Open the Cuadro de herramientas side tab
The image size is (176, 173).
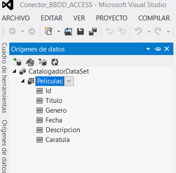tap(4, 78)
